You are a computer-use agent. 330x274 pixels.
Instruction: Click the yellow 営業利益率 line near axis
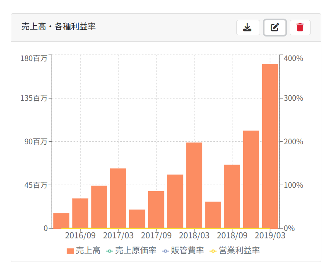point(166,228)
